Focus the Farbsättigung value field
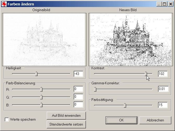 tap(163, 105)
